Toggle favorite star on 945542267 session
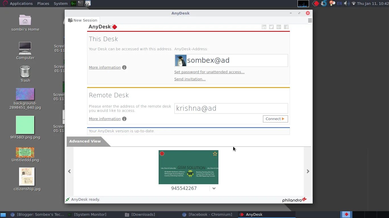Viewport: 389px width, 218px height. (x=215, y=154)
